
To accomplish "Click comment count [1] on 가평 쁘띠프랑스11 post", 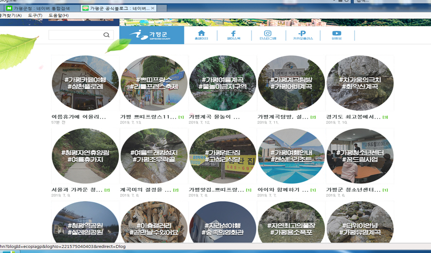I will click(x=181, y=117).
